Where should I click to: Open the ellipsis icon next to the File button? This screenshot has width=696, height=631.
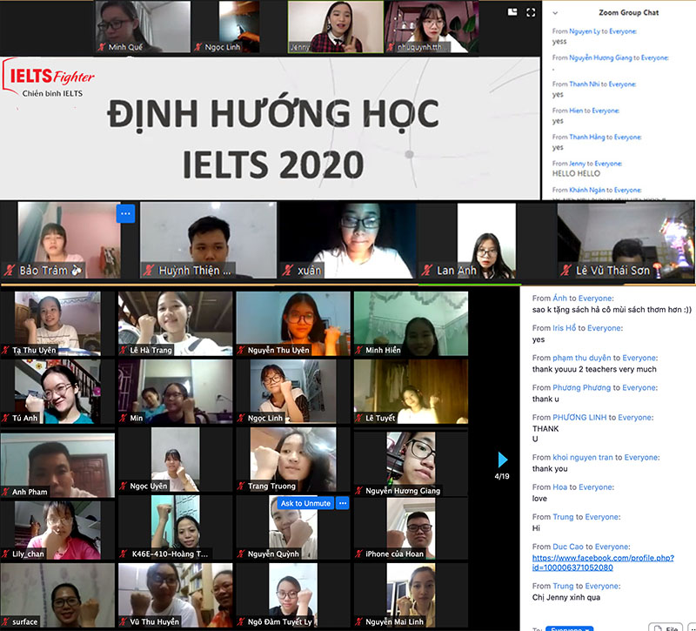[693, 628]
